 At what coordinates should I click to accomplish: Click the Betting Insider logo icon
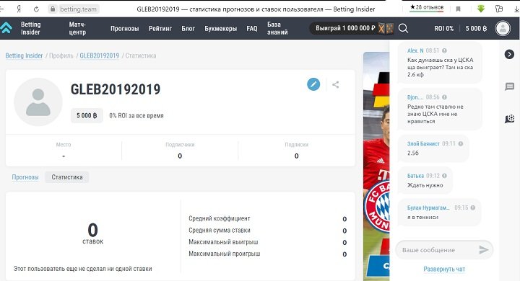6,28
